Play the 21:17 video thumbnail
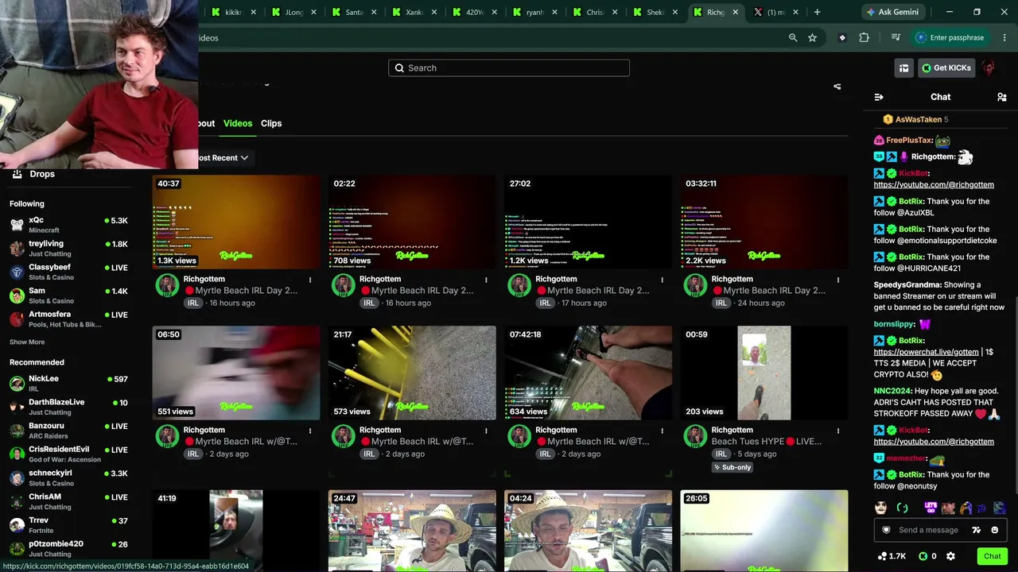Image resolution: width=1018 pixels, height=572 pixels. click(x=412, y=373)
